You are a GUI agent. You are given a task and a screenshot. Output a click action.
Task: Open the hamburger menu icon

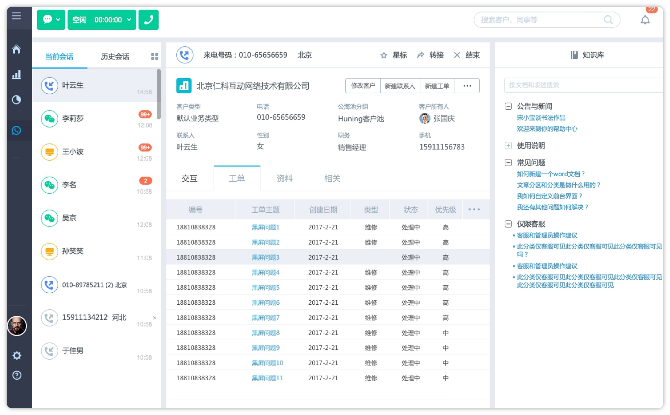[x=17, y=16]
